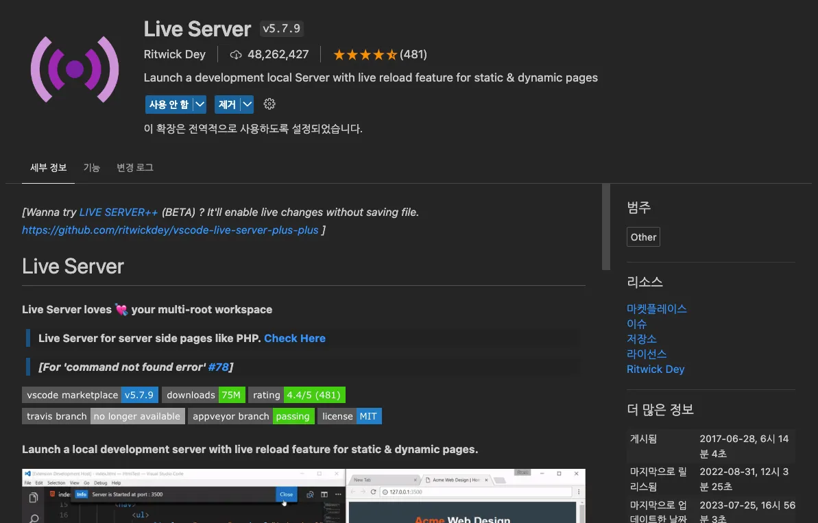Open the vscode-live-server-plus-plus GitHub URL
This screenshot has height=523, width=818.
pos(170,230)
